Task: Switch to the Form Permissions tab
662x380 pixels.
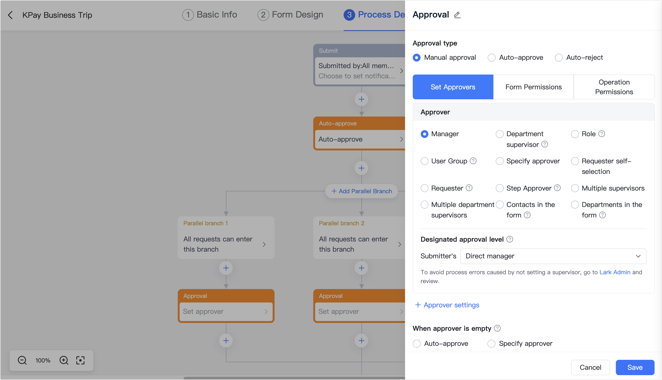Action: (533, 87)
